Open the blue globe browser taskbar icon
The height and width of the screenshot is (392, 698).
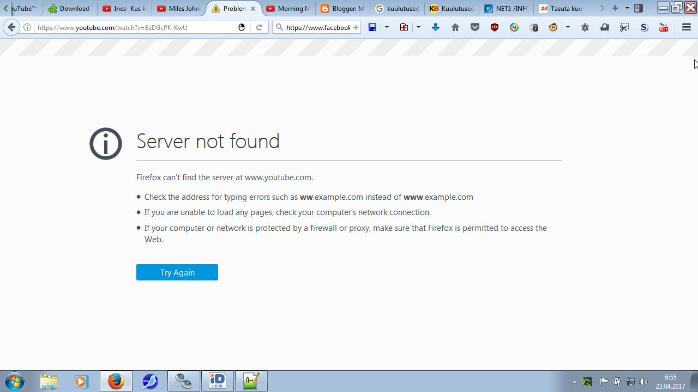[x=149, y=381]
